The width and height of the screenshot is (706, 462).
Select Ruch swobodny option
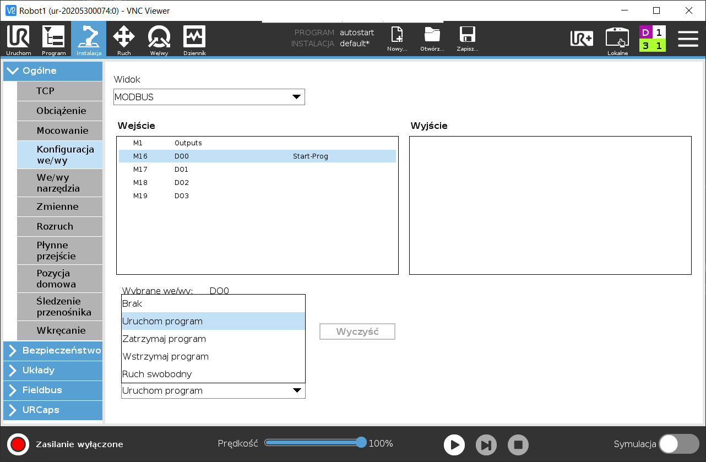coord(213,374)
